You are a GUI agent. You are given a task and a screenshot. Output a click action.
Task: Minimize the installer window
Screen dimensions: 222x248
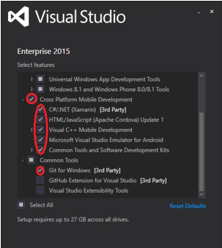[199, 12]
